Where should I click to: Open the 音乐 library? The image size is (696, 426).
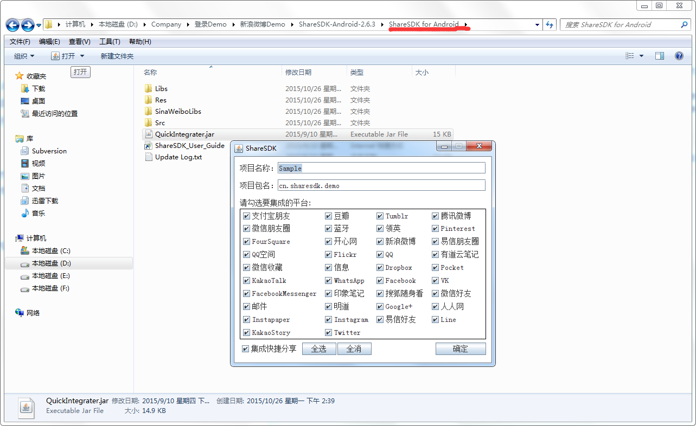click(x=33, y=213)
